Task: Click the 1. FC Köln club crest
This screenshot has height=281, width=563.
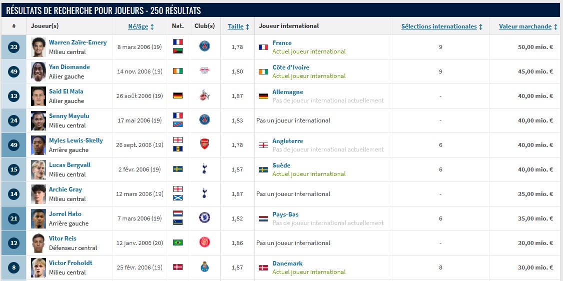Action: click(205, 95)
